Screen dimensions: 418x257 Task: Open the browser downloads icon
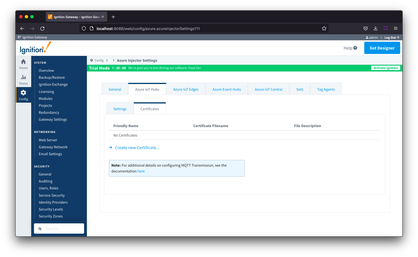tap(375, 28)
